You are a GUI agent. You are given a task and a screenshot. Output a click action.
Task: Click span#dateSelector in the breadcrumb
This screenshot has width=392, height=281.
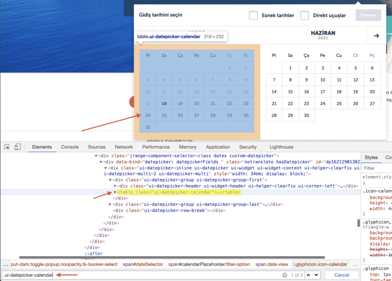(x=144, y=264)
